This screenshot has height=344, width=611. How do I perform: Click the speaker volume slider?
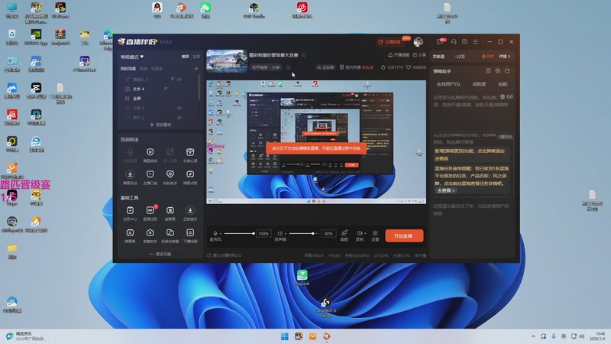[x=303, y=234]
